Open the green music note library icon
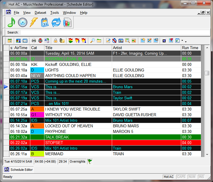Image resolution: width=213 pixels, height=182 pixels. coord(11,22)
